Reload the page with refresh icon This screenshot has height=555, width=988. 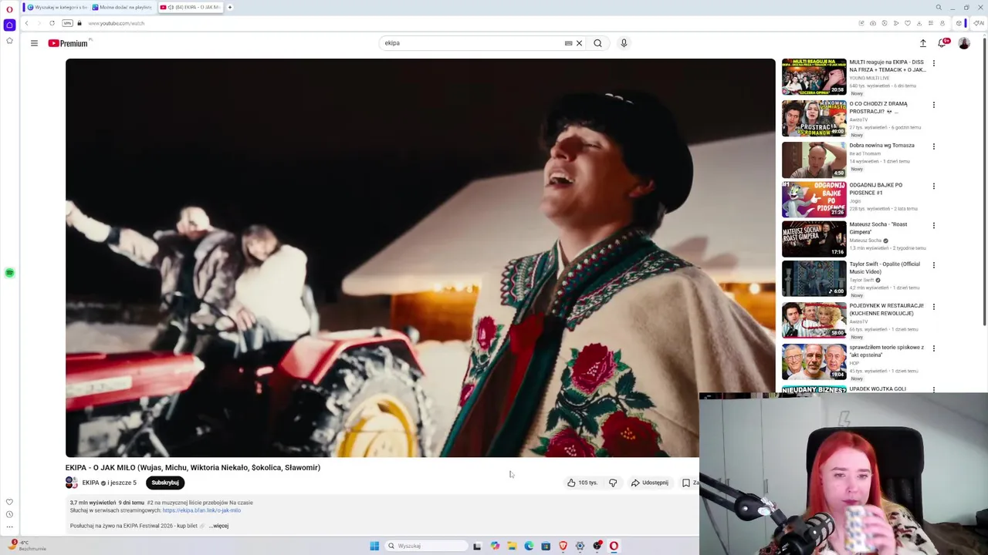[x=52, y=23]
